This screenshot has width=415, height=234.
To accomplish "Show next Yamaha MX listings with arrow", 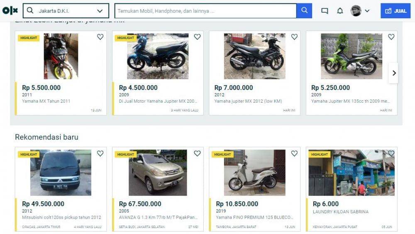I will pyautogui.click(x=393, y=73).
